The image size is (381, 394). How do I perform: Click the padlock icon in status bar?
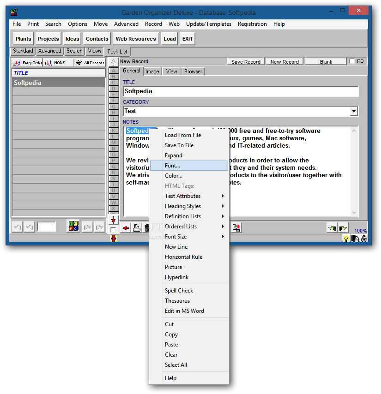pos(364,239)
